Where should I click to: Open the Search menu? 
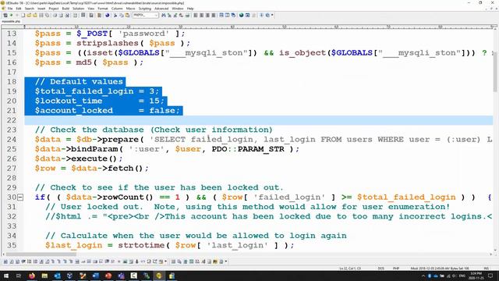coord(30,9)
